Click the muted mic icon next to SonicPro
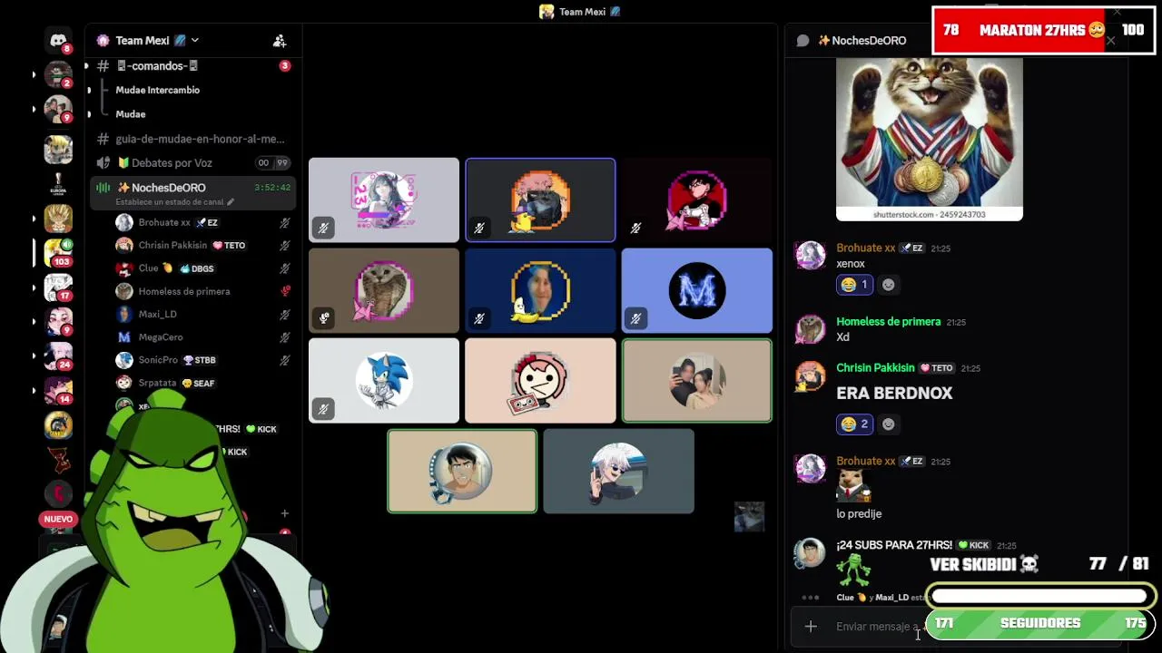Screen dimensions: 1162x653 pyautogui.click(x=285, y=360)
